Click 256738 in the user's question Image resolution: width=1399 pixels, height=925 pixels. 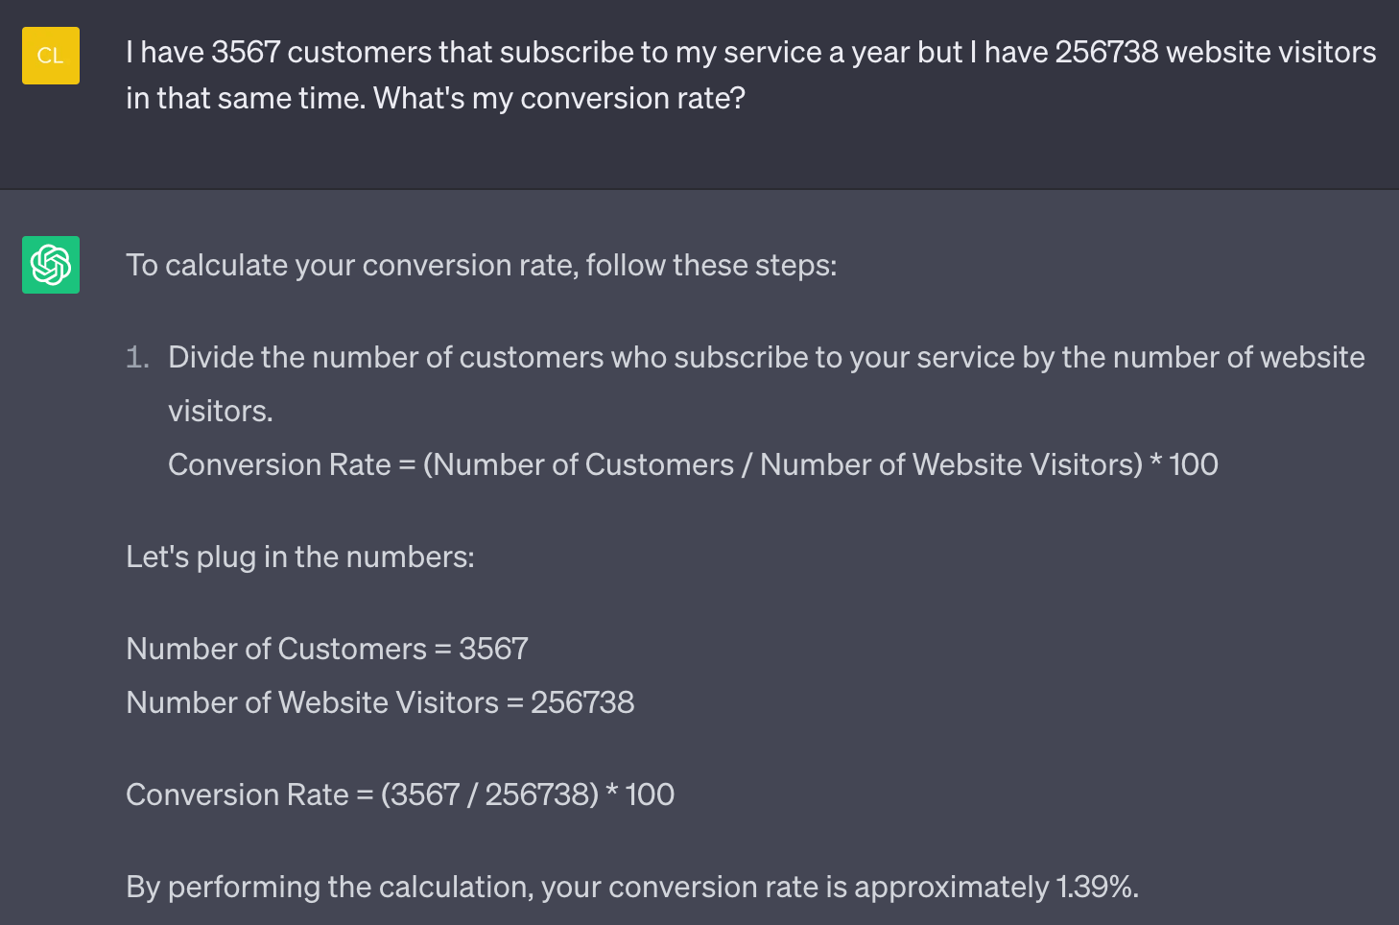pos(1106,52)
